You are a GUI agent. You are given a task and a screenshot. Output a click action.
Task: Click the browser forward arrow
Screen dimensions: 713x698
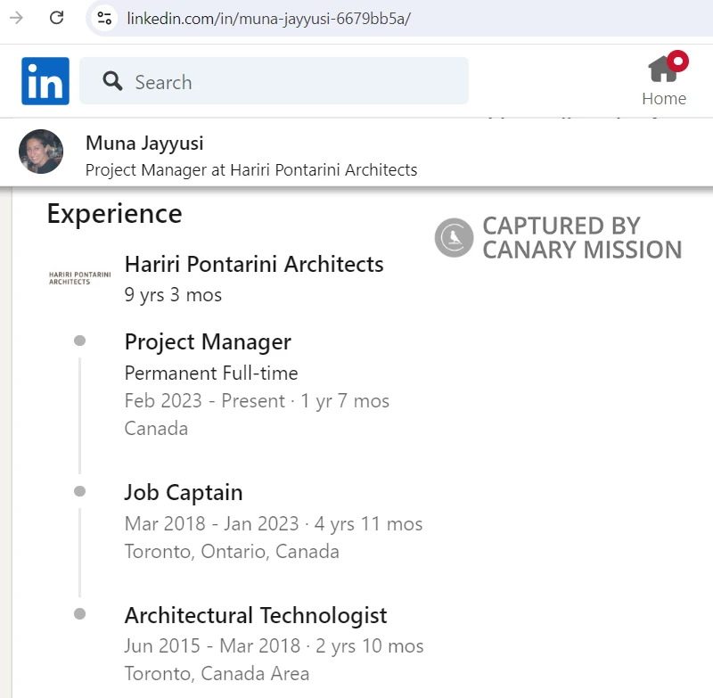(x=16, y=18)
